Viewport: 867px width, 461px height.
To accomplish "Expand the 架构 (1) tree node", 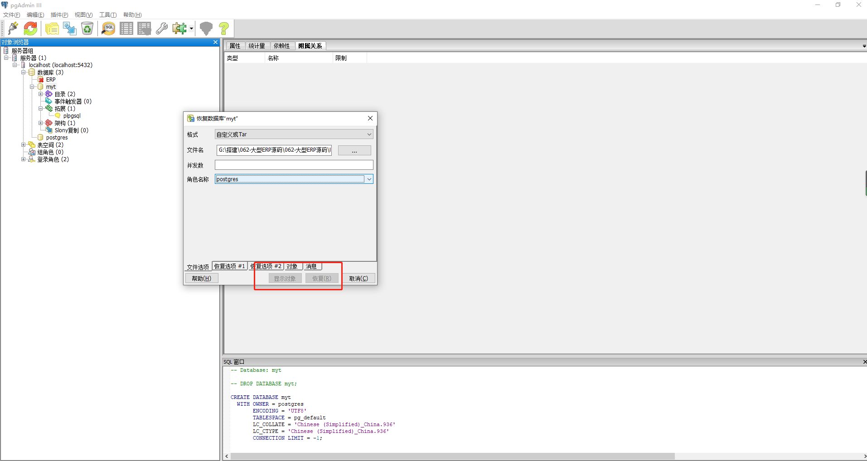I will 41,123.
